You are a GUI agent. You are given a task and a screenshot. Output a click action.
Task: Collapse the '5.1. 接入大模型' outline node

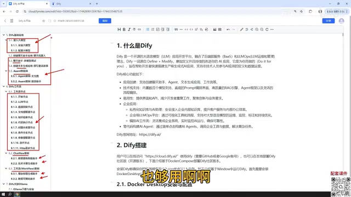pyautogui.click(x=6, y=40)
